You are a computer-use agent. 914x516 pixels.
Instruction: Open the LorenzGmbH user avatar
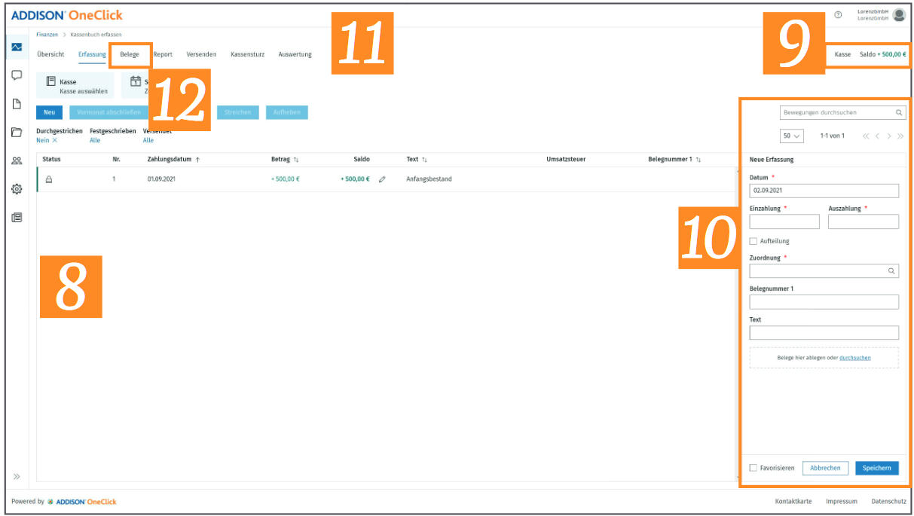[899, 15]
